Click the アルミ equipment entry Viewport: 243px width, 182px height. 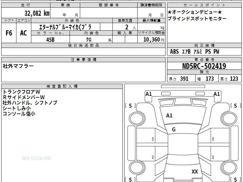click(x=198, y=52)
